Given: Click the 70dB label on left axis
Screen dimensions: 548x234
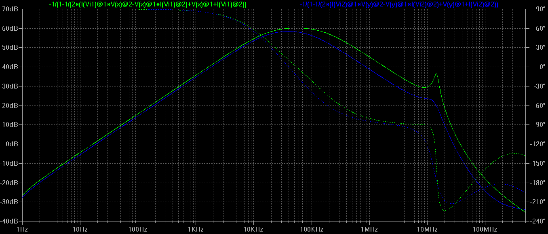Looking at the screenshot, I should pyautogui.click(x=10, y=9).
